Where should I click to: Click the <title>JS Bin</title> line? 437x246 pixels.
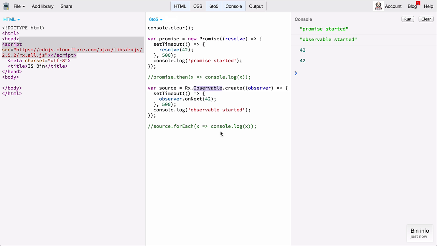pos(38,66)
